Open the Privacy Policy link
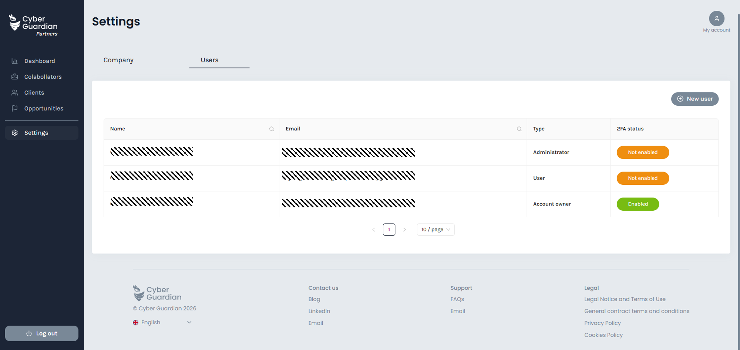Viewport: 740px width, 350px height. [602, 323]
